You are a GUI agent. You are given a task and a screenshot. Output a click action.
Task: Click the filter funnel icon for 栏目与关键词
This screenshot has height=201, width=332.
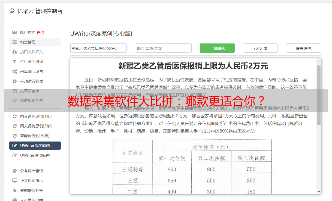coord(15,62)
